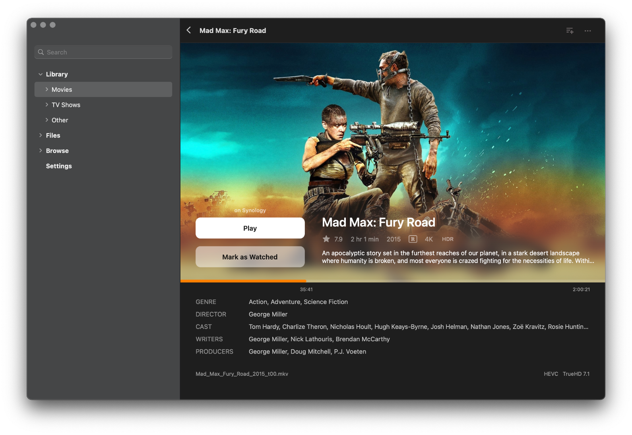Image resolution: width=632 pixels, height=435 pixels.
Task: Click the header title Mad Max: Fury Road
Action: point(233,31)
